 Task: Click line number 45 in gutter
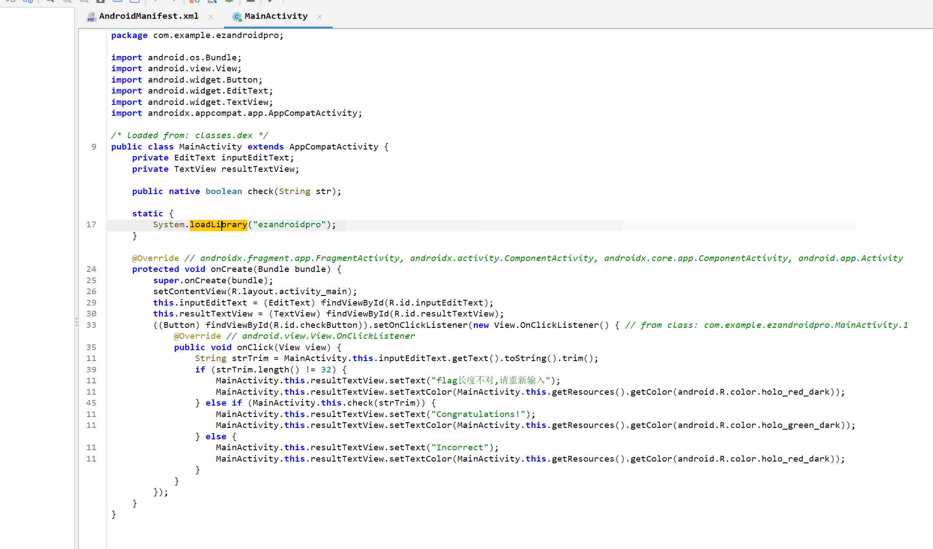click(91, 403)
